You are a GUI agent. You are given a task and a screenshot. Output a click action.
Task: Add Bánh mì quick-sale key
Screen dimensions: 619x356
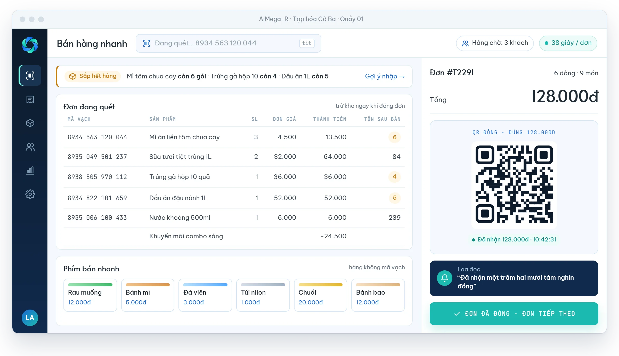pos(148,295)
